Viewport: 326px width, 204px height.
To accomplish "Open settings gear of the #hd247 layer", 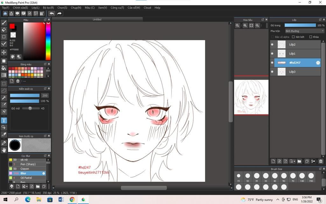I will [x=318, y=63].
